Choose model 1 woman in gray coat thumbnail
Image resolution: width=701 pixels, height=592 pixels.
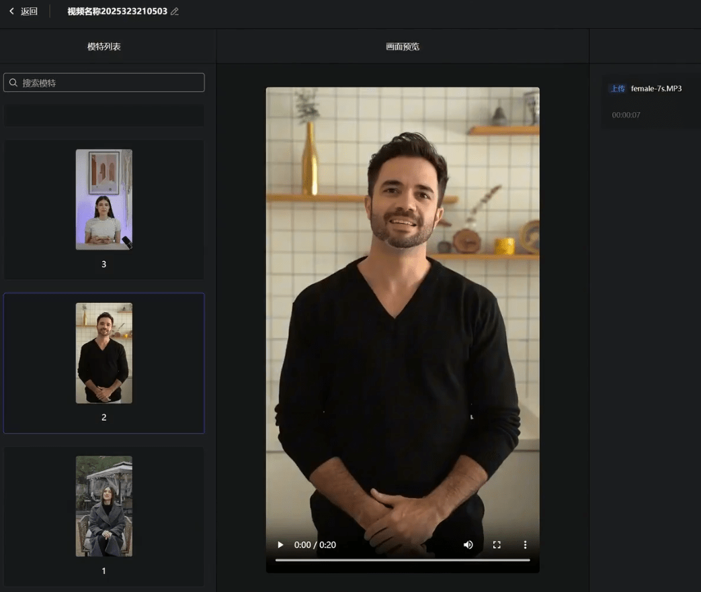click(x=104, y=506)
